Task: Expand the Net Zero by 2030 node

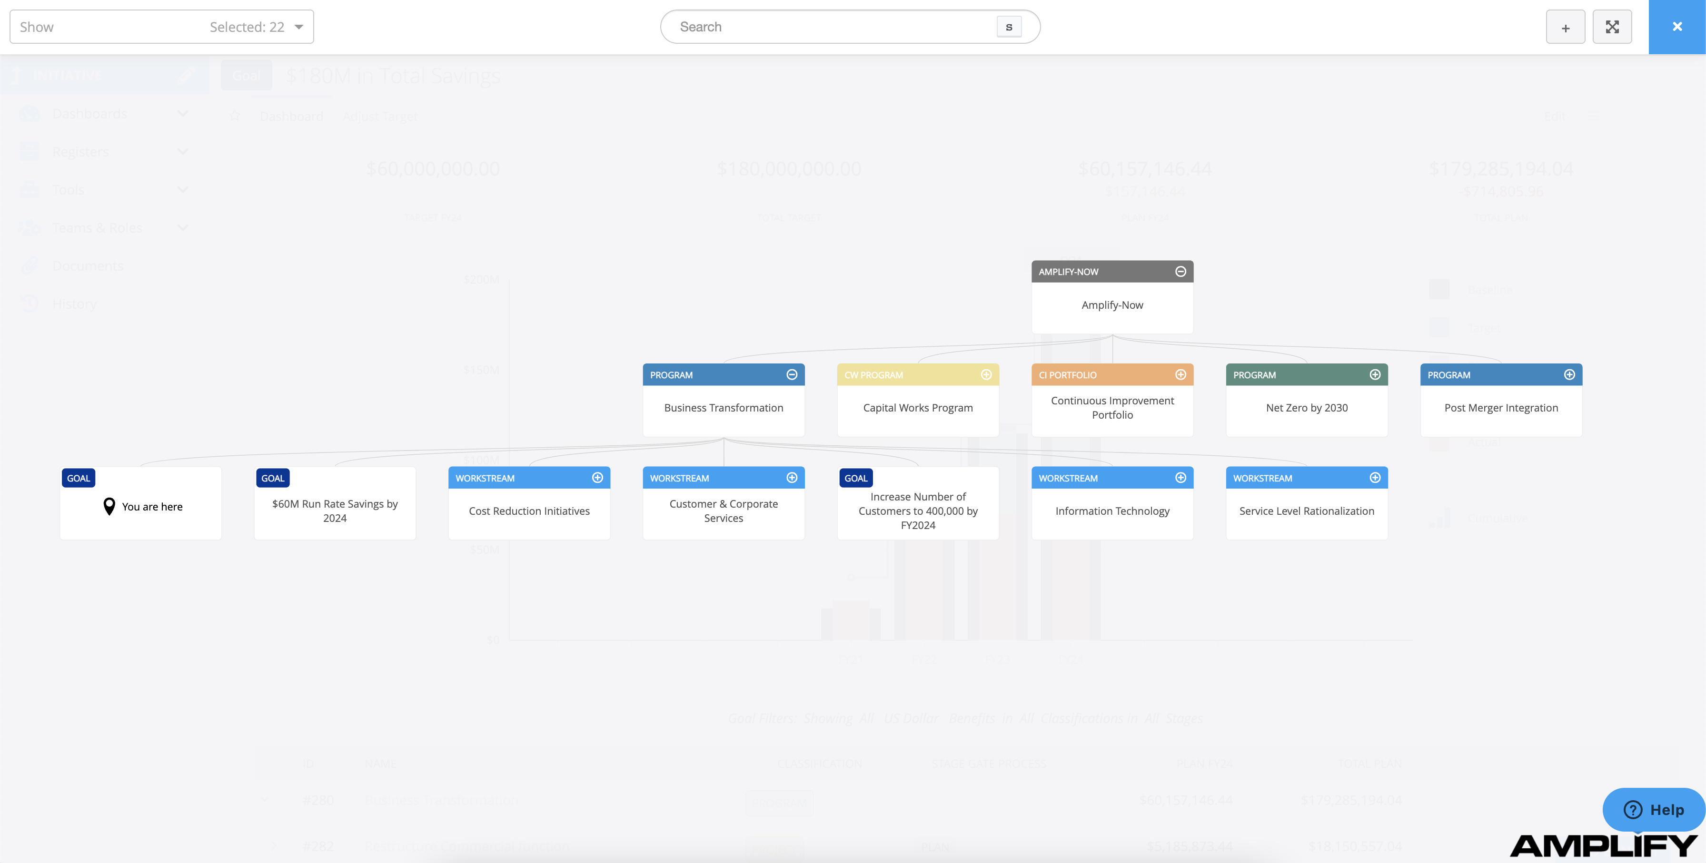Action: (1375, 374)
